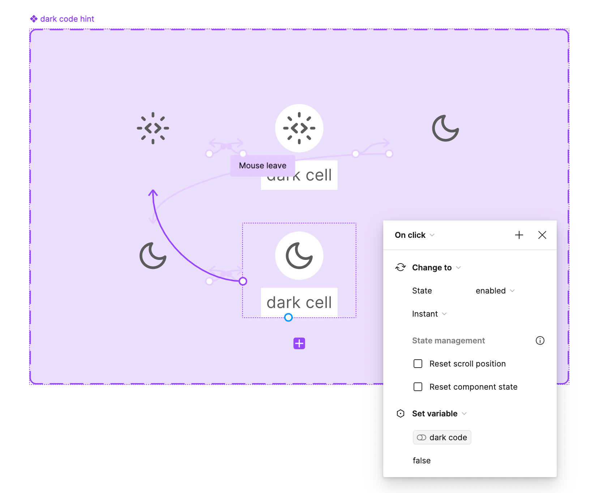Expand the Set variable dropdown

tap(439, 413)
